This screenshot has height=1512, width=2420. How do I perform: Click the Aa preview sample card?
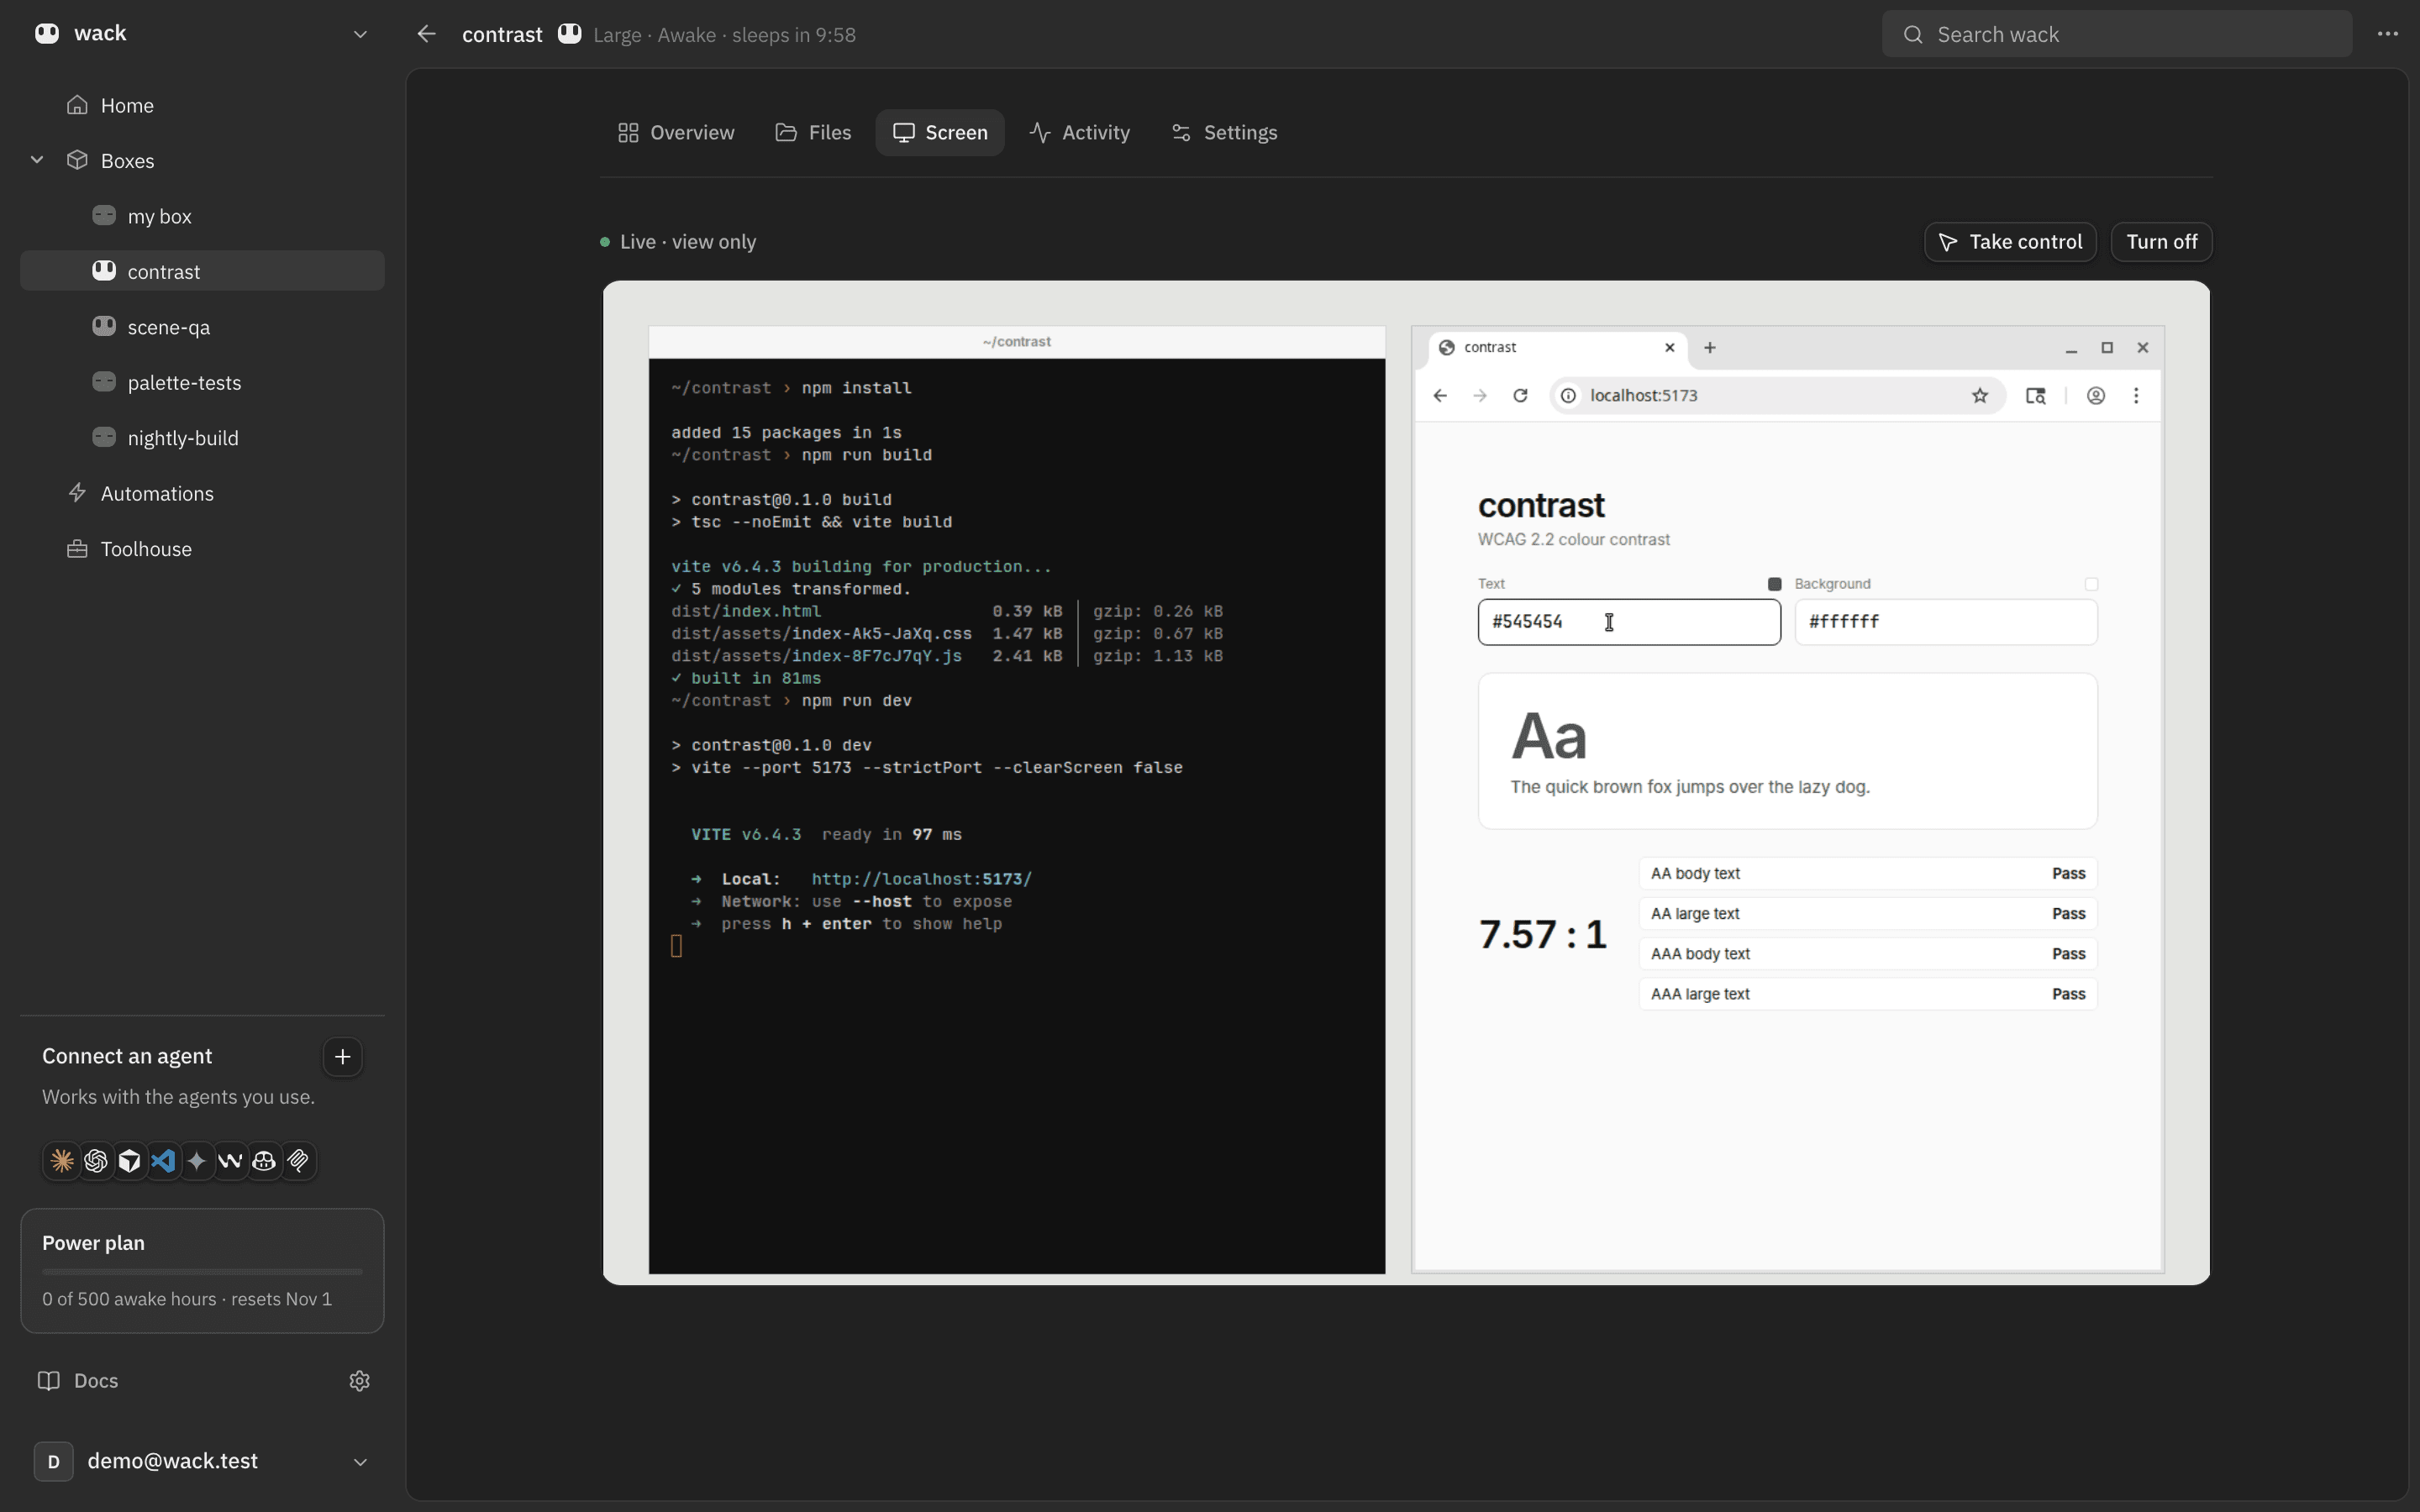[1787, 751]
